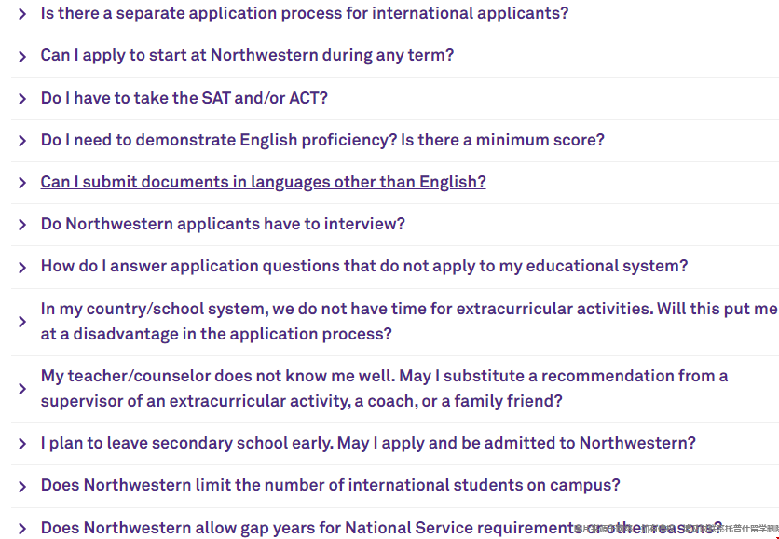Open chevron for international student limit question
Screen dimensions: 779x539
(21, 486)
